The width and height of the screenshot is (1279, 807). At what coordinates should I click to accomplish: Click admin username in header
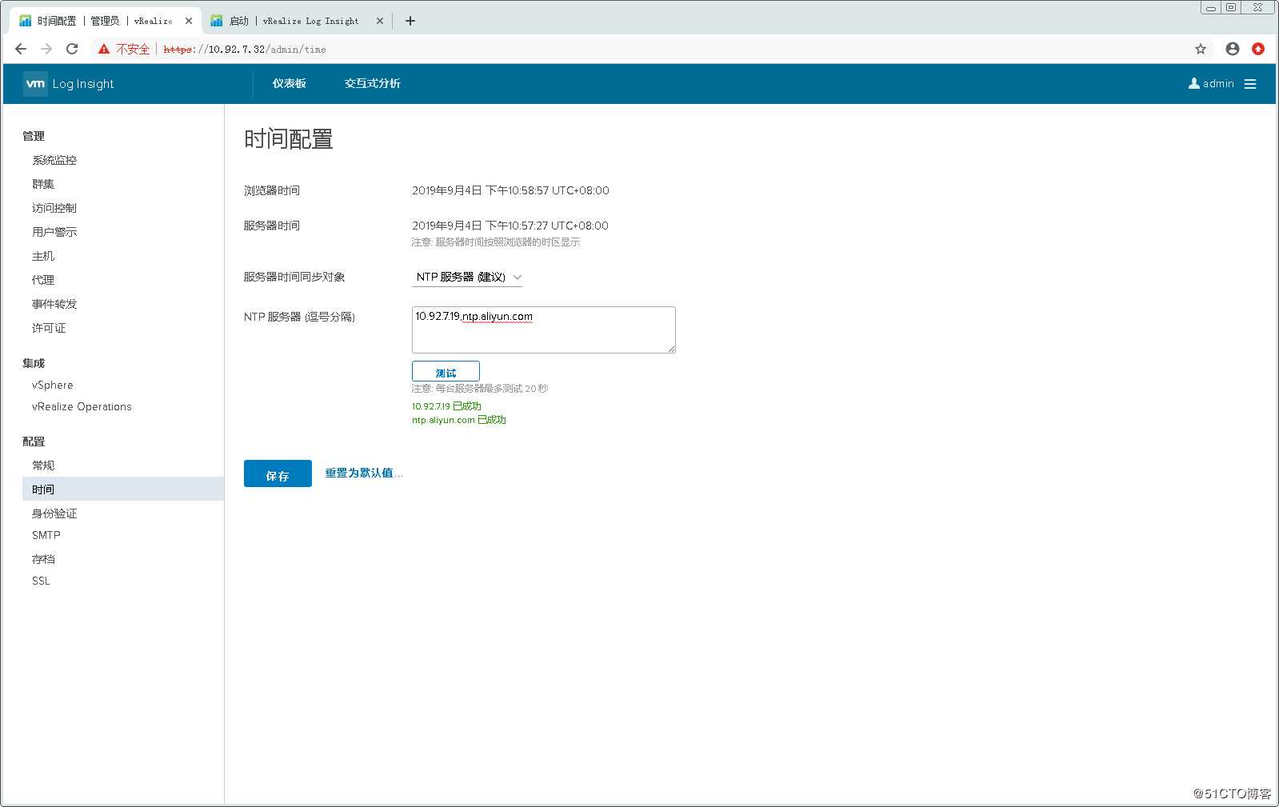pyautogui.click(x=1218, y=83)
